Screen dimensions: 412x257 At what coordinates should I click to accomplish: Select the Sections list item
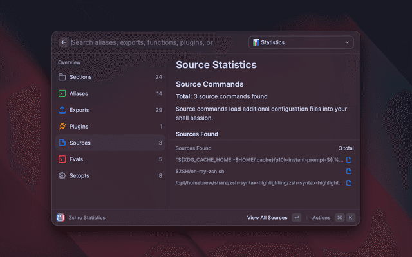(109, 77)
